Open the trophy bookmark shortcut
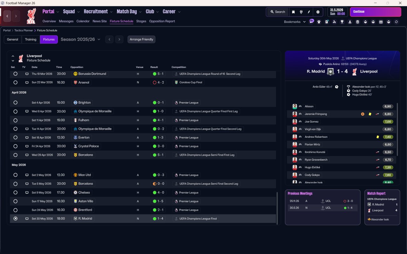This screenshot has height=254, width=407. (x=342, y=22)
